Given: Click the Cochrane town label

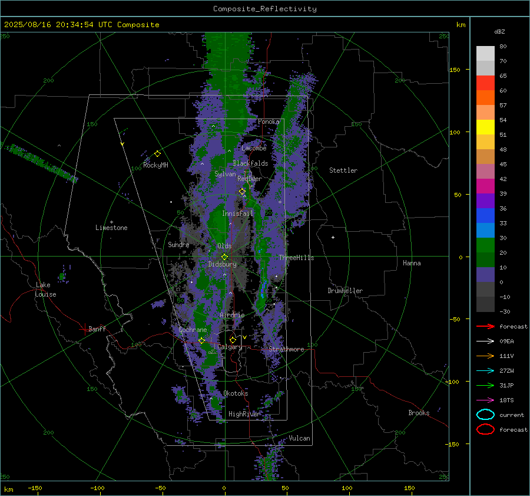Looking at the screenshot, I should 193,330.
